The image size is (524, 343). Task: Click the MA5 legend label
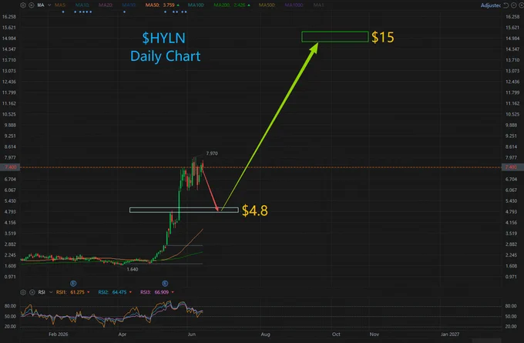click(x=60, y=5)
